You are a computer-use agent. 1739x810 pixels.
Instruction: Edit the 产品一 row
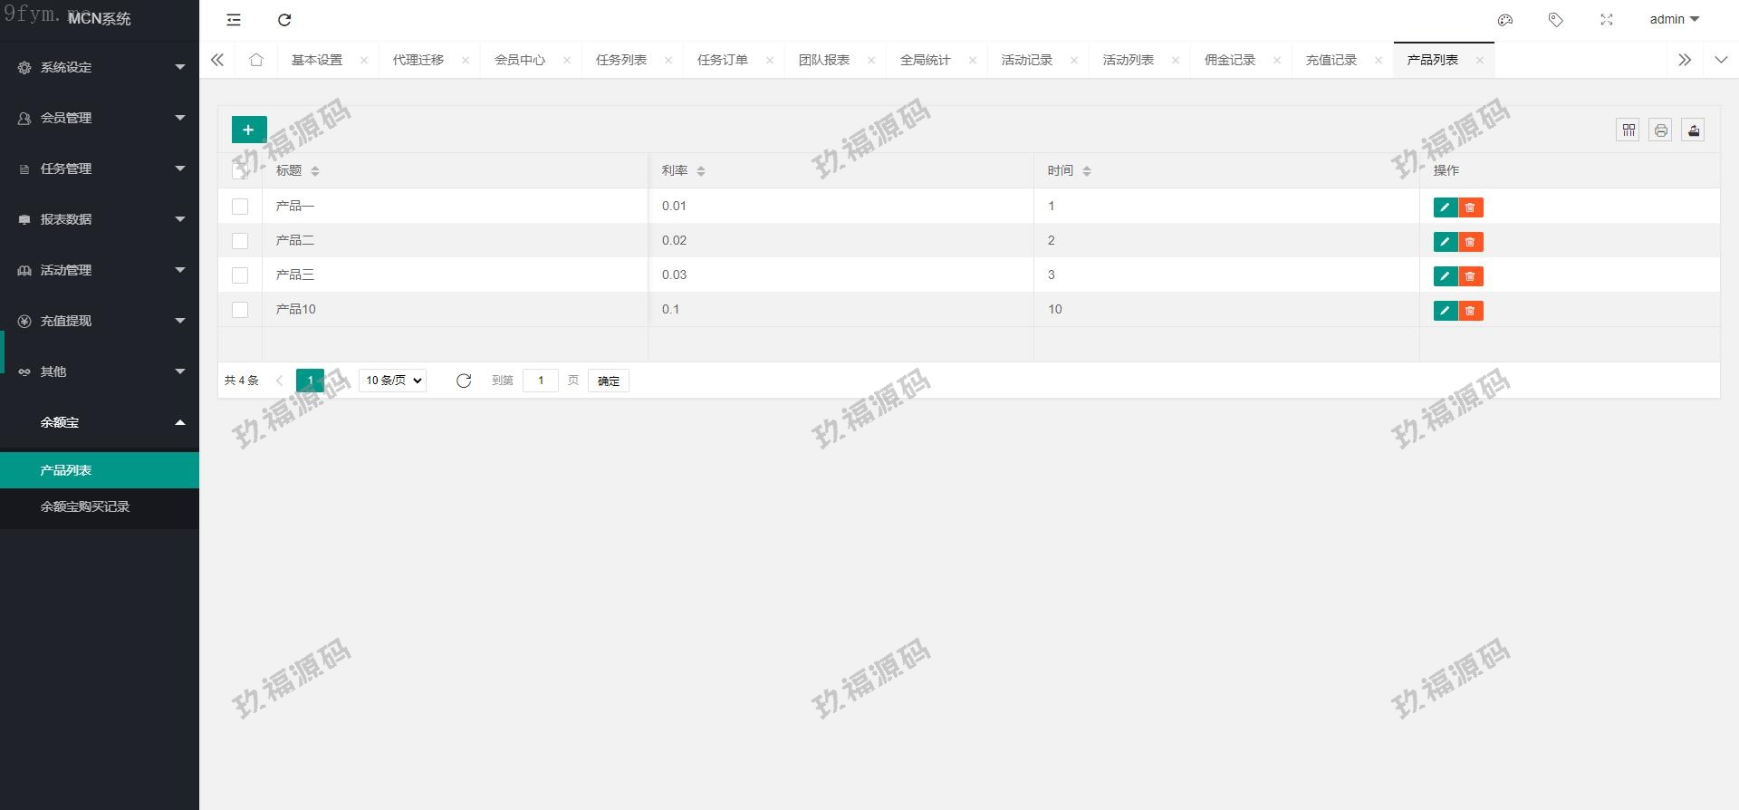(1445, 207)
